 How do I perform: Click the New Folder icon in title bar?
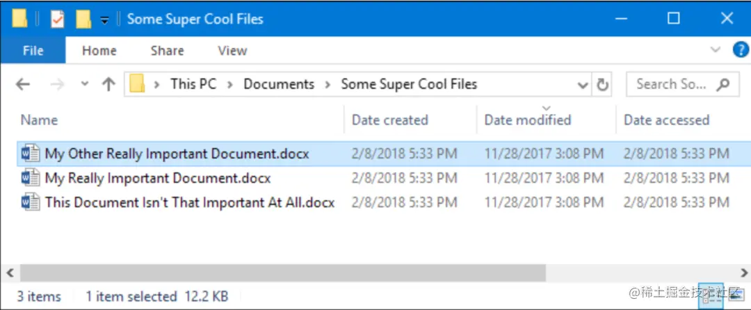click(x=83, y=19)
